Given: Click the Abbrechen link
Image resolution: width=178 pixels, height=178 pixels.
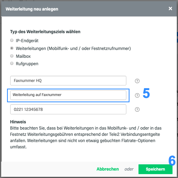Looking at the screenshot, I should [108, 169].
